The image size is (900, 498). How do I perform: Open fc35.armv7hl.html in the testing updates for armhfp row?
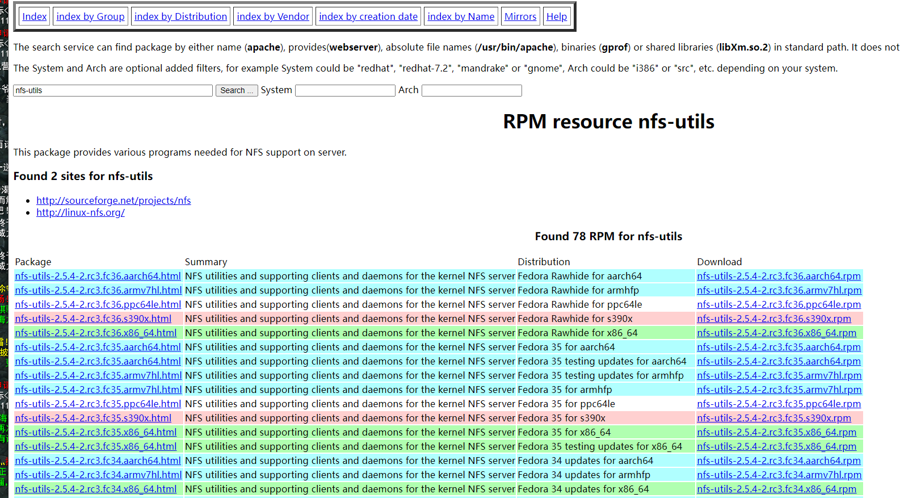98,375
